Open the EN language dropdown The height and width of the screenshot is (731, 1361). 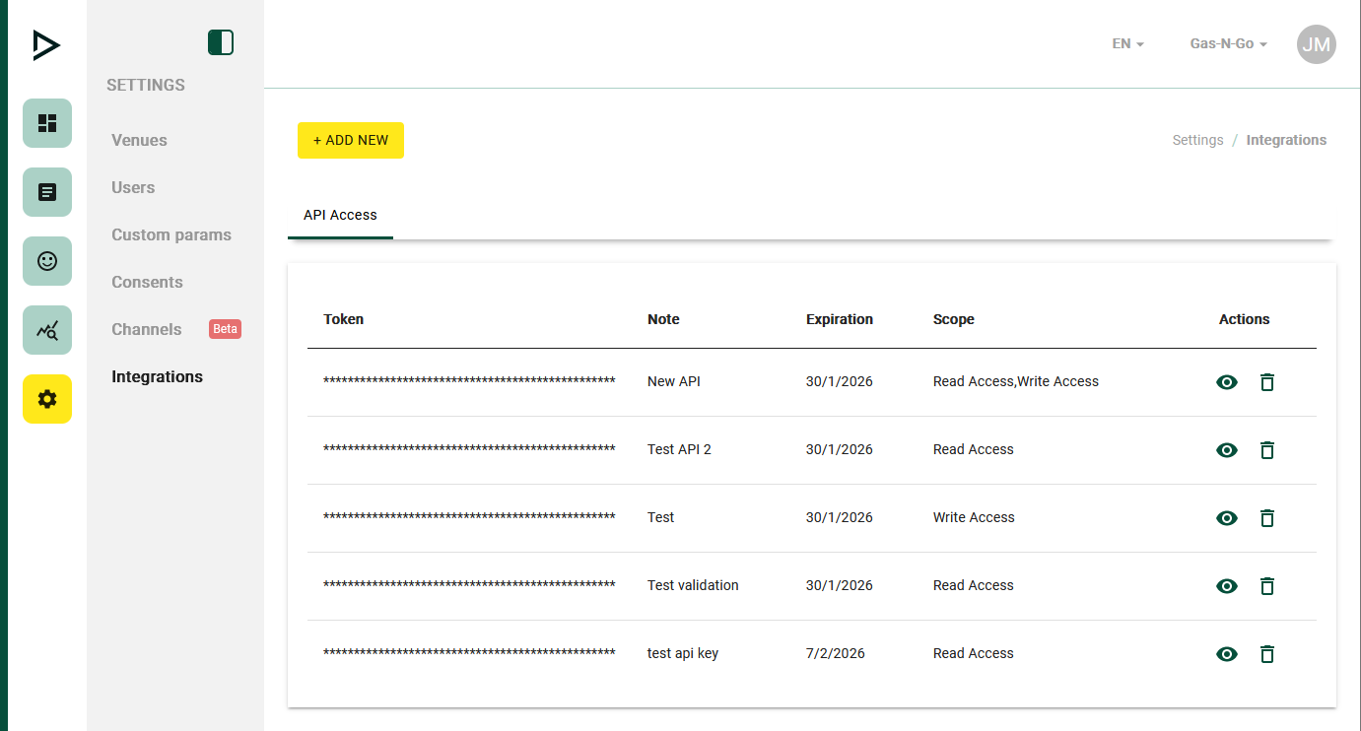tap(1127, 43)
